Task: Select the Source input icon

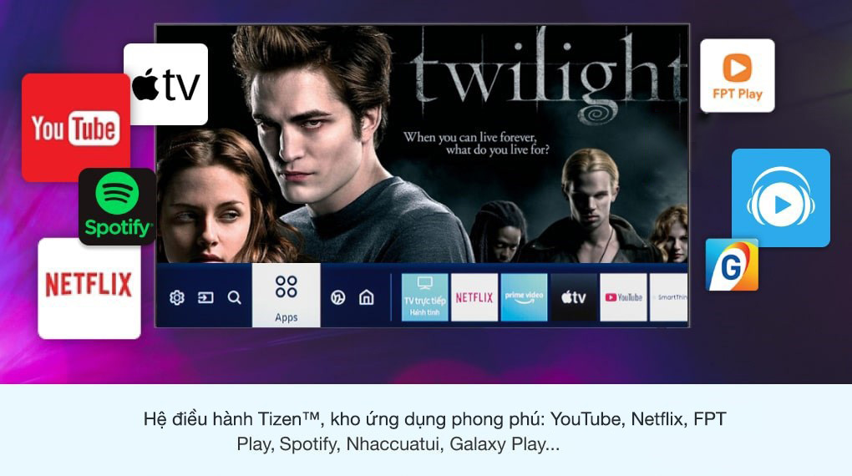Action: click(x=205, y=297)
